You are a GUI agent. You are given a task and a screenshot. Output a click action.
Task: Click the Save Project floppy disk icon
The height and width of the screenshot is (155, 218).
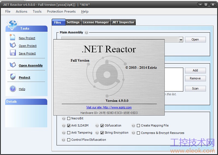(x=13, y=53)
